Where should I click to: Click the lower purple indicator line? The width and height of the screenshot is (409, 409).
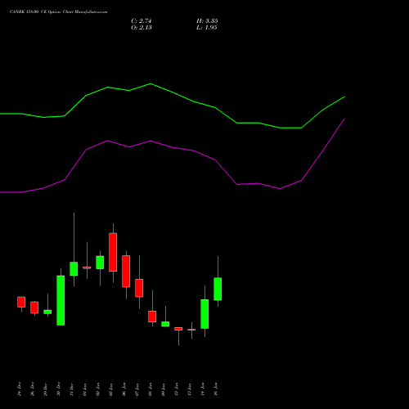172,147
